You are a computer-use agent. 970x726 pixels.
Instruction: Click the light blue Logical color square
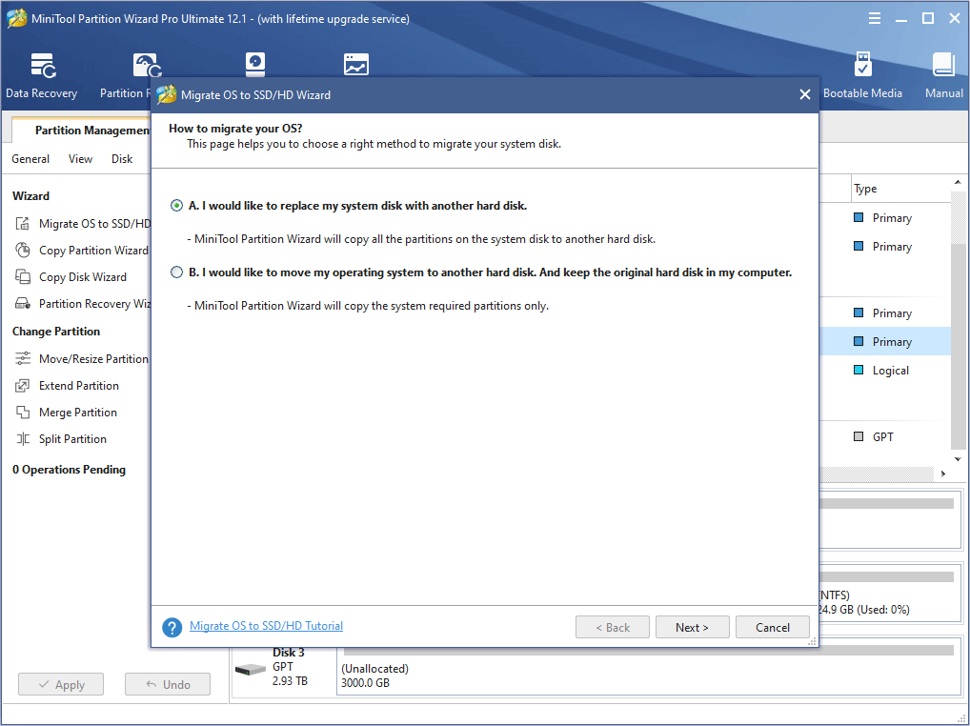coord(859,370)
